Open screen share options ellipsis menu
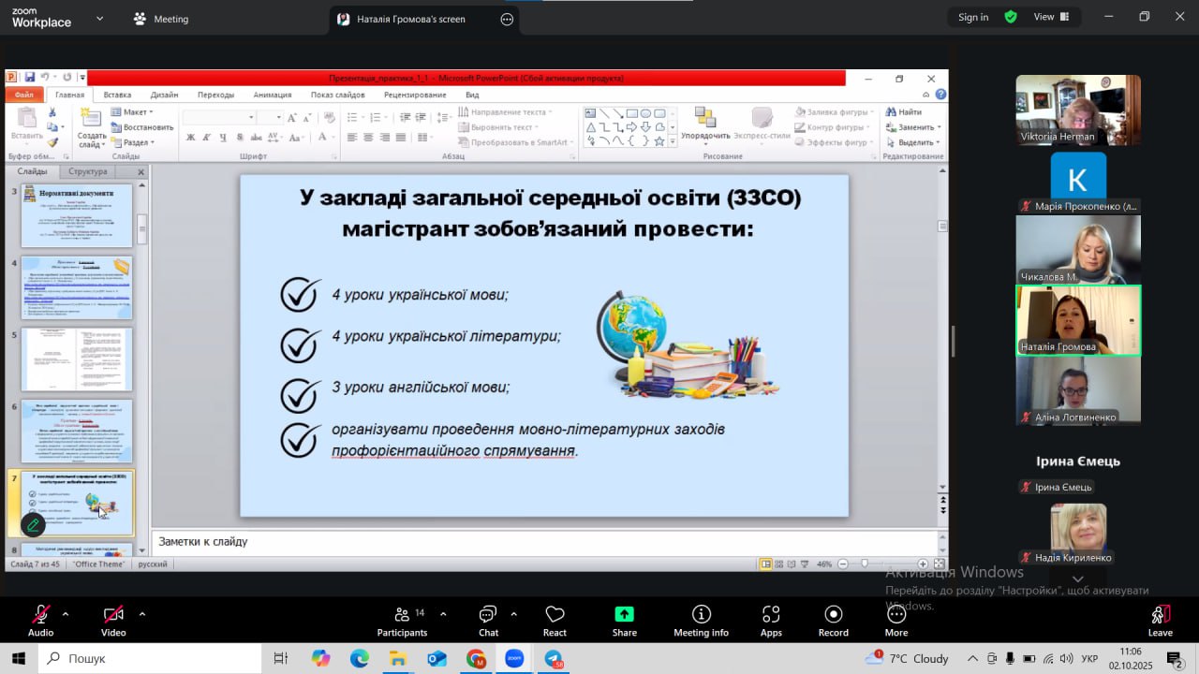Viewport: 1199px width, 674px height. coord(507,19)
